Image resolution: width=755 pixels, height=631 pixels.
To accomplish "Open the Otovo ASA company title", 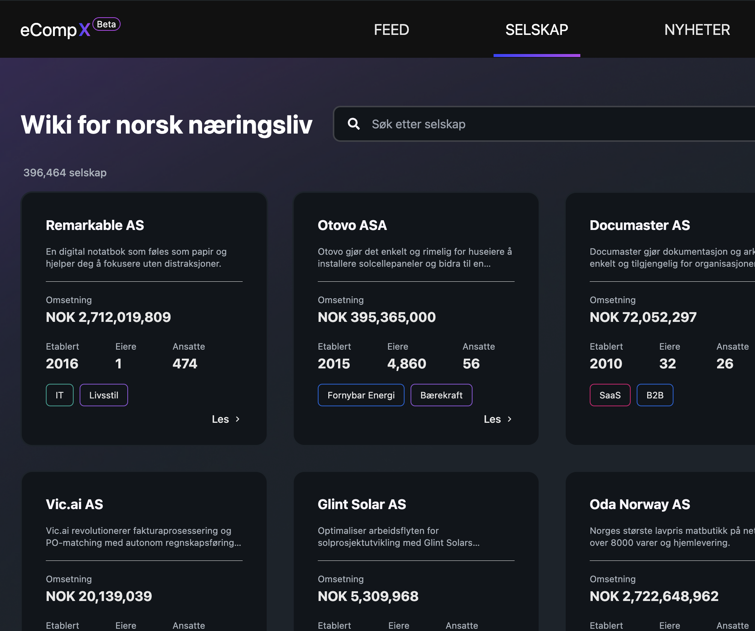I will [x=352, y=225].
